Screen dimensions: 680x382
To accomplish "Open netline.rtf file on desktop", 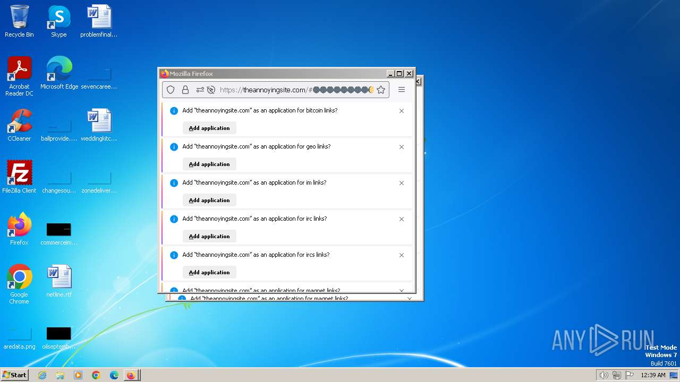I will pos(59,281).
